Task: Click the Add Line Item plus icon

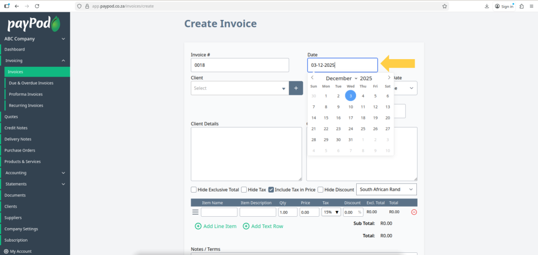Action: click(198, 226)
